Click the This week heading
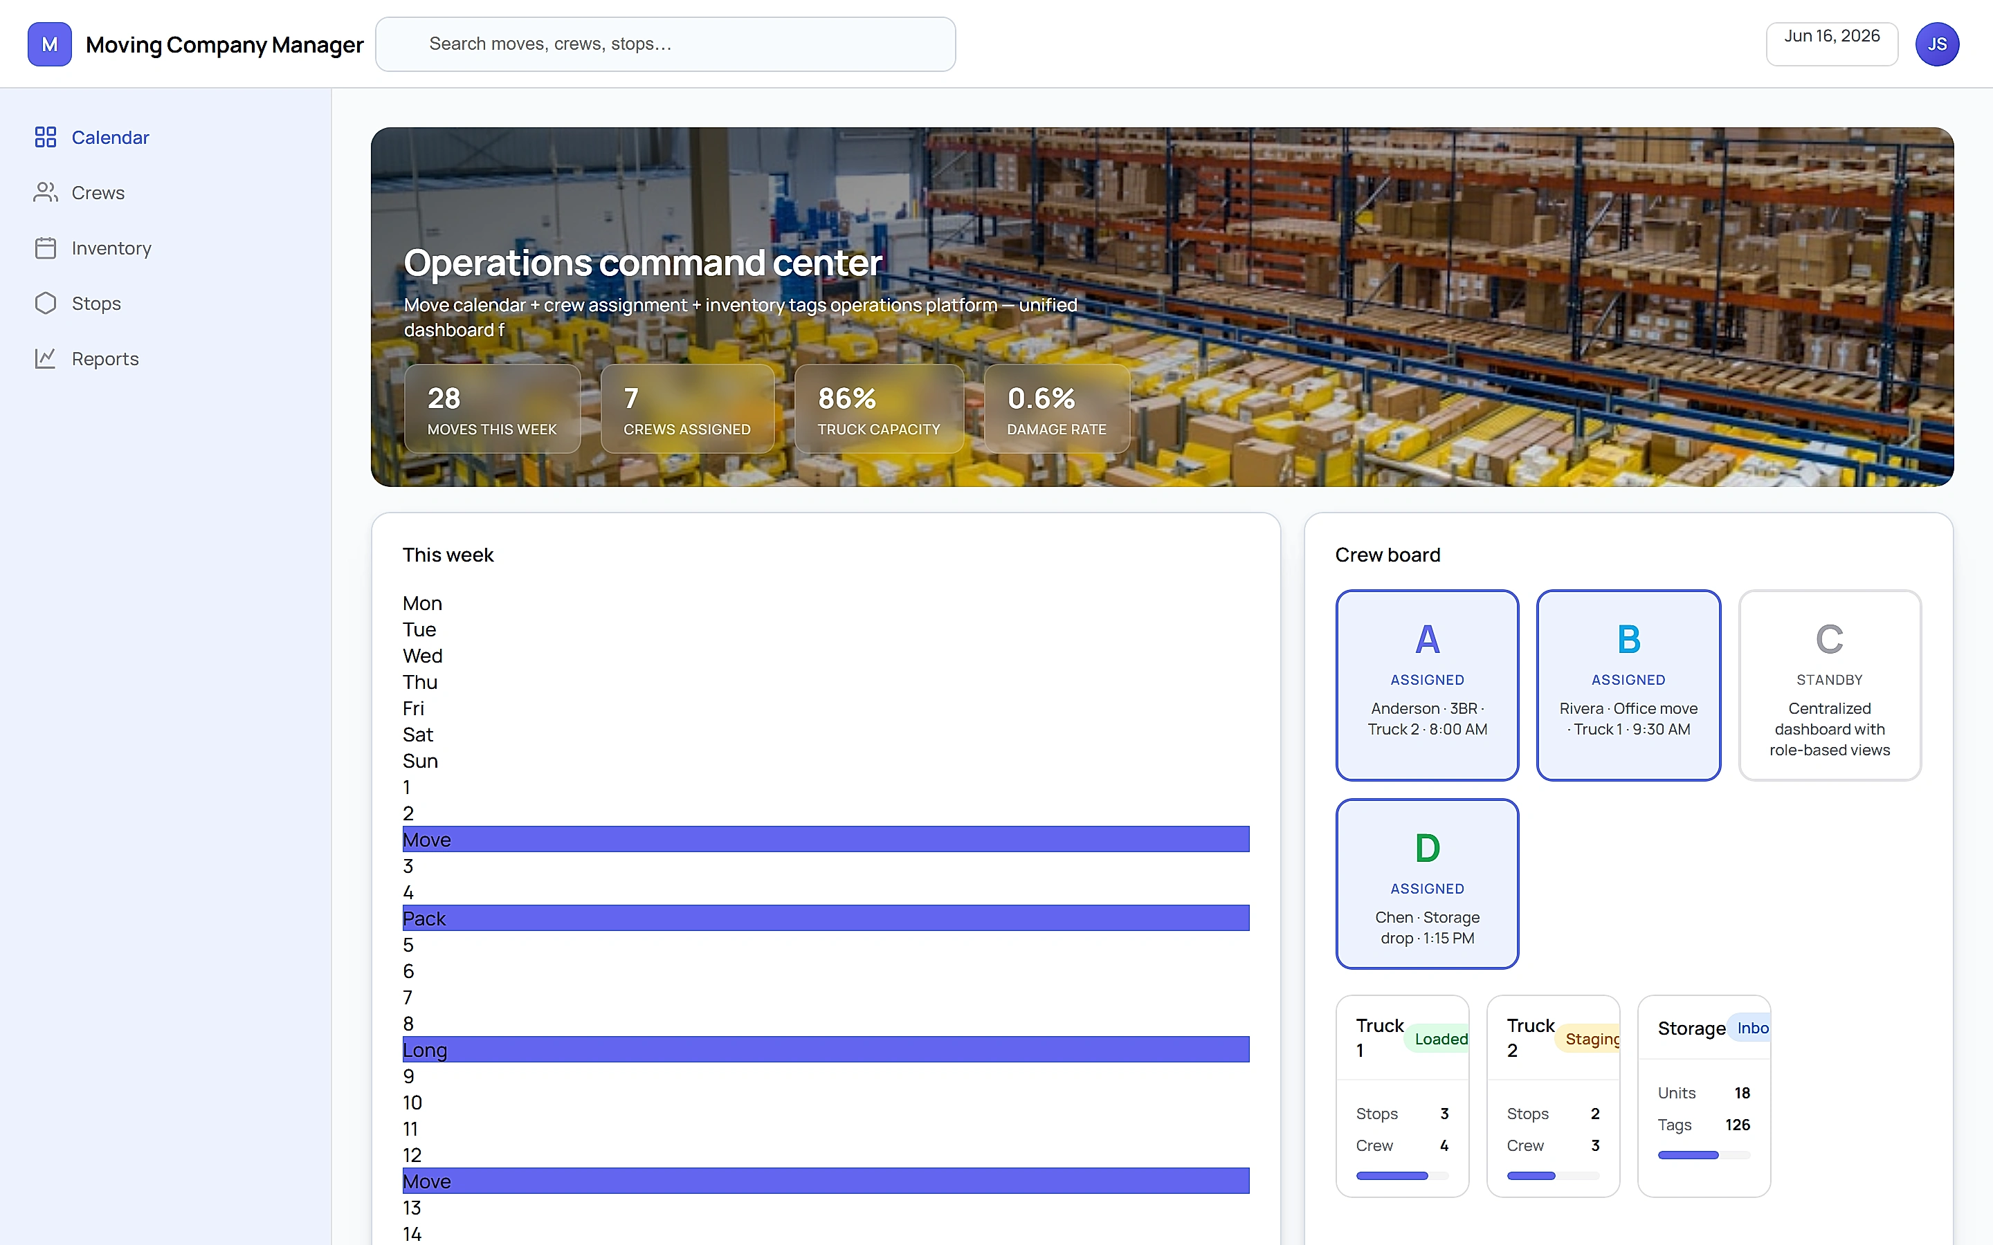This screenshot has height=1245, width=1993. tap(448, 555)
